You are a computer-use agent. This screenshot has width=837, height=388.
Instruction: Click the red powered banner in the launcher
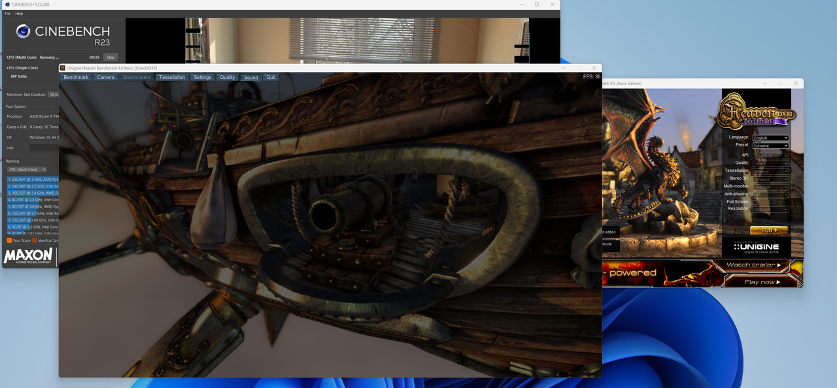660,273
